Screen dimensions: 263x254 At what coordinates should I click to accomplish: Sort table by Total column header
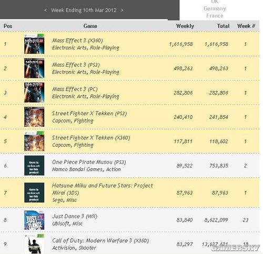pyautogui.click(x=223, y=26)
